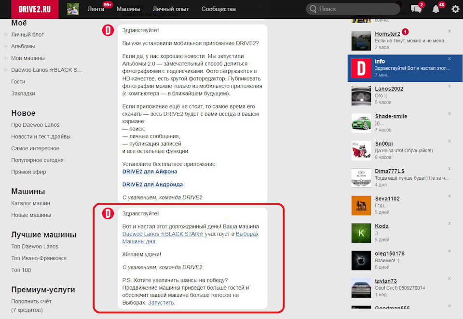Close the Lanos2002 conversation

point(449,86)
